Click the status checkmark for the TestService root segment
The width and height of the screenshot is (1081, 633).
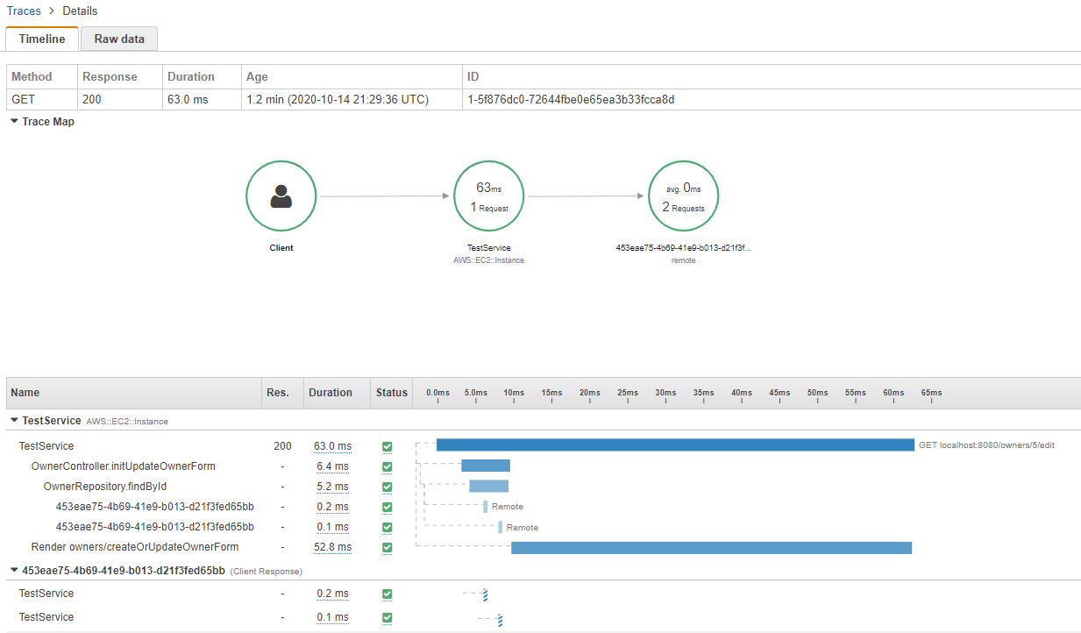(x=387, y=446)
